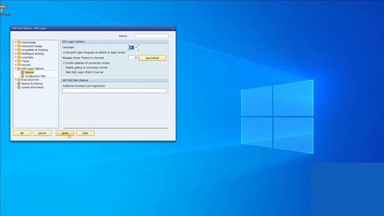The height and width of the screenshot is (216, 384).
Task: Click the SAP GUI Options title bar text
Action: pyautogui.click(x=29, y=28)
